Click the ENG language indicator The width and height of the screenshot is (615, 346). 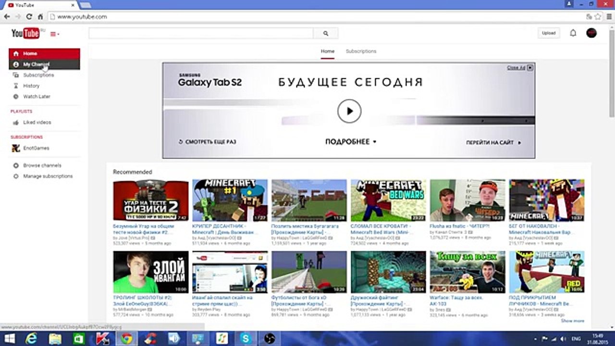(x=576, y=339)
